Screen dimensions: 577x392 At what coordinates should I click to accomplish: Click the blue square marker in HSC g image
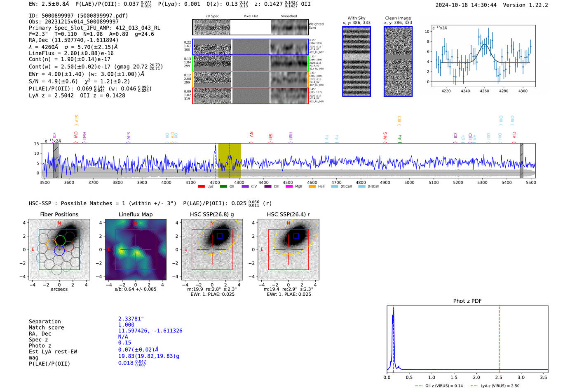220,236
